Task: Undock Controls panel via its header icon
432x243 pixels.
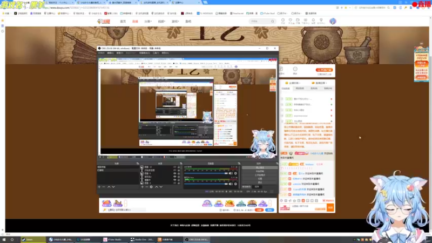Action: click(276, 164)
